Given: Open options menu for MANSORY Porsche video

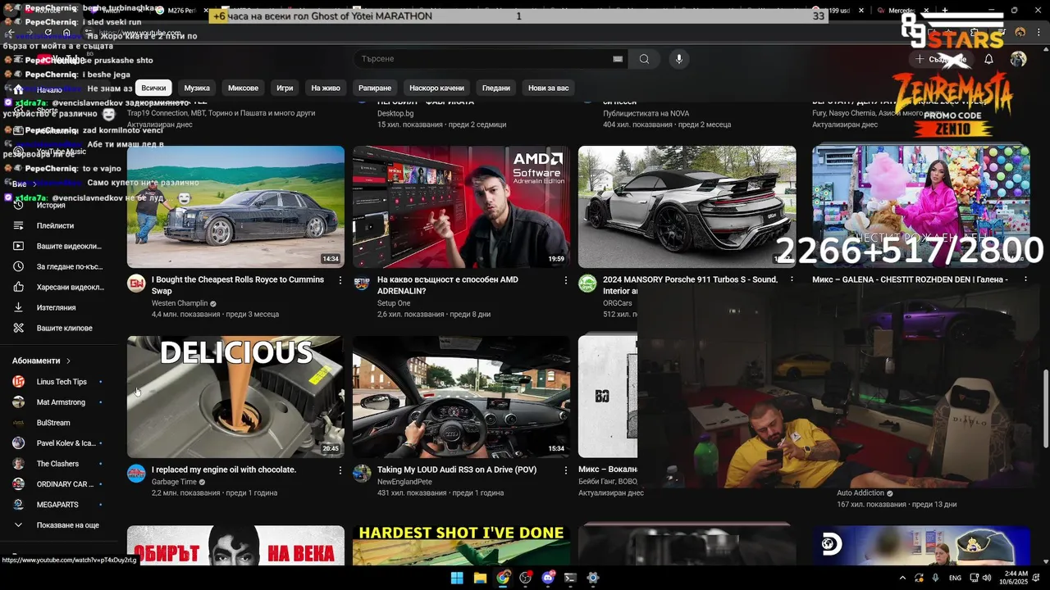Looking at the screenshot, I should [x=792, y=280].
